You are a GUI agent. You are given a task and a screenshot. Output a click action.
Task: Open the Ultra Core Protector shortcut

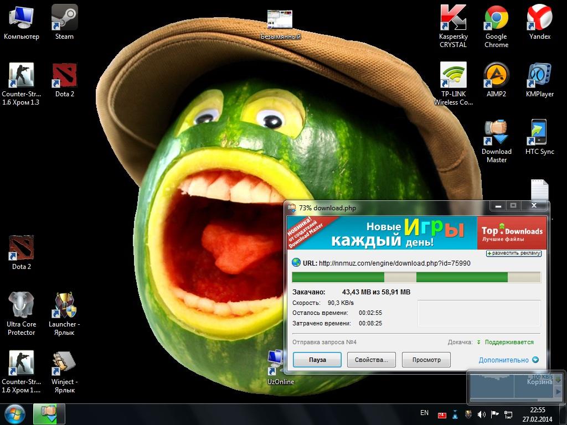point(21,306)
